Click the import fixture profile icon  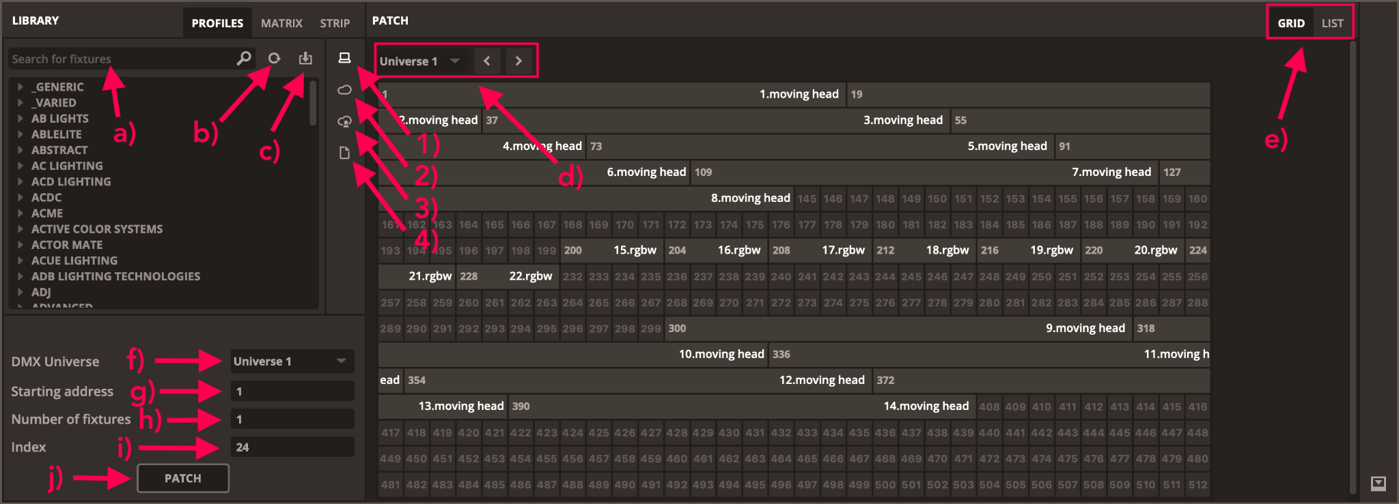coord(305,59)
